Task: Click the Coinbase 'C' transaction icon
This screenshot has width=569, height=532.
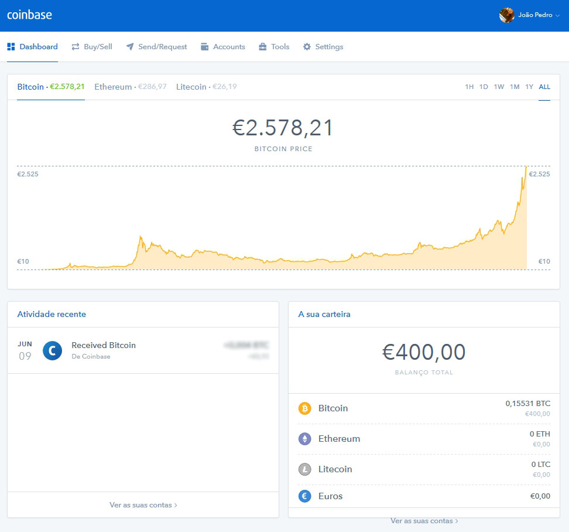Action: pyautogui.click(x=52, y=350)
